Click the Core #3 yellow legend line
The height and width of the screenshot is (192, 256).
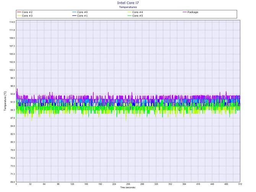(x=19, y=16)
